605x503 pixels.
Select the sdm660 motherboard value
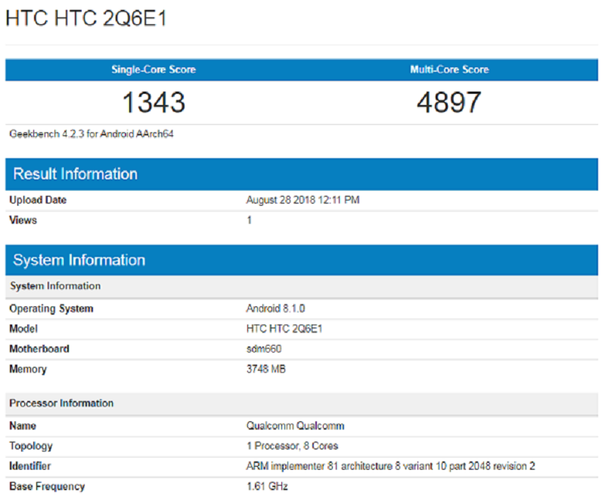(x=264, y=349)
